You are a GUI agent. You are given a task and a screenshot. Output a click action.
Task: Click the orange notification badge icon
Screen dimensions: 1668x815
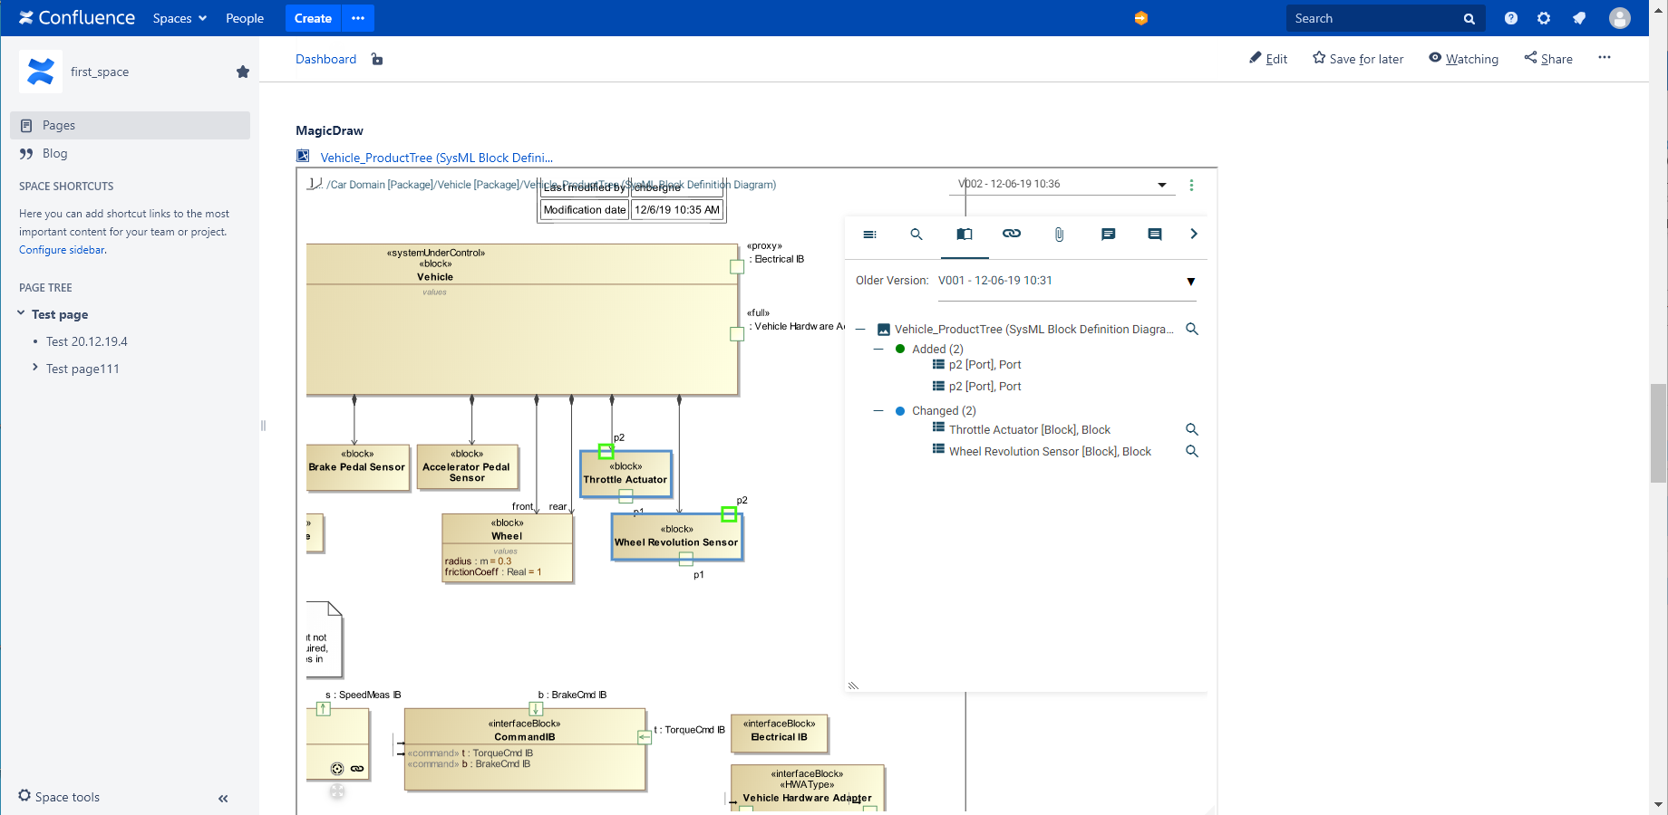tap(1140, 18)
